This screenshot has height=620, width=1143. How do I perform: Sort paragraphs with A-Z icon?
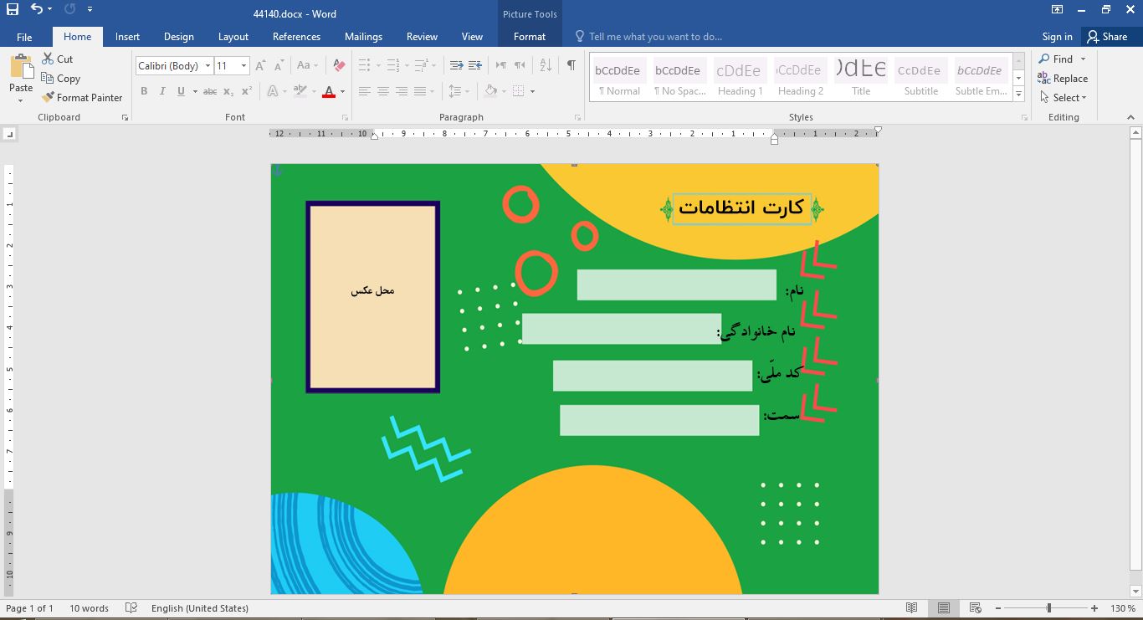[546, 65]
